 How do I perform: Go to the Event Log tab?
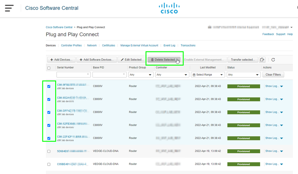(169, 45)
